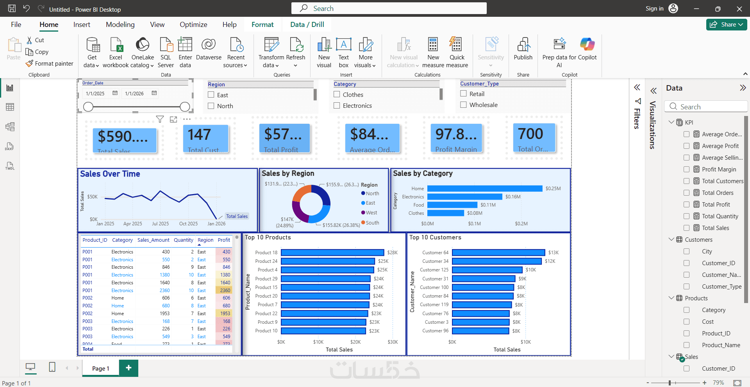Click the Format painter tool
The height and width of the screenshot is (387, 750).
pos(50,63)
